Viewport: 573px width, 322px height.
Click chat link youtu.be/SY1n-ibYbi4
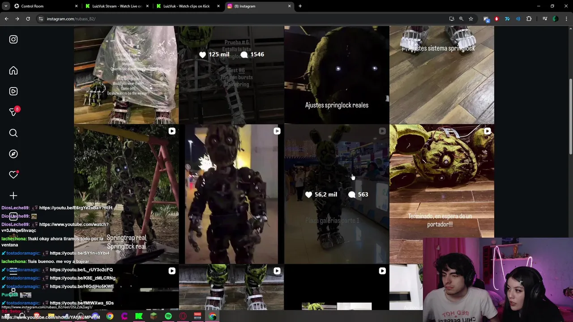(x=80, y=253)
